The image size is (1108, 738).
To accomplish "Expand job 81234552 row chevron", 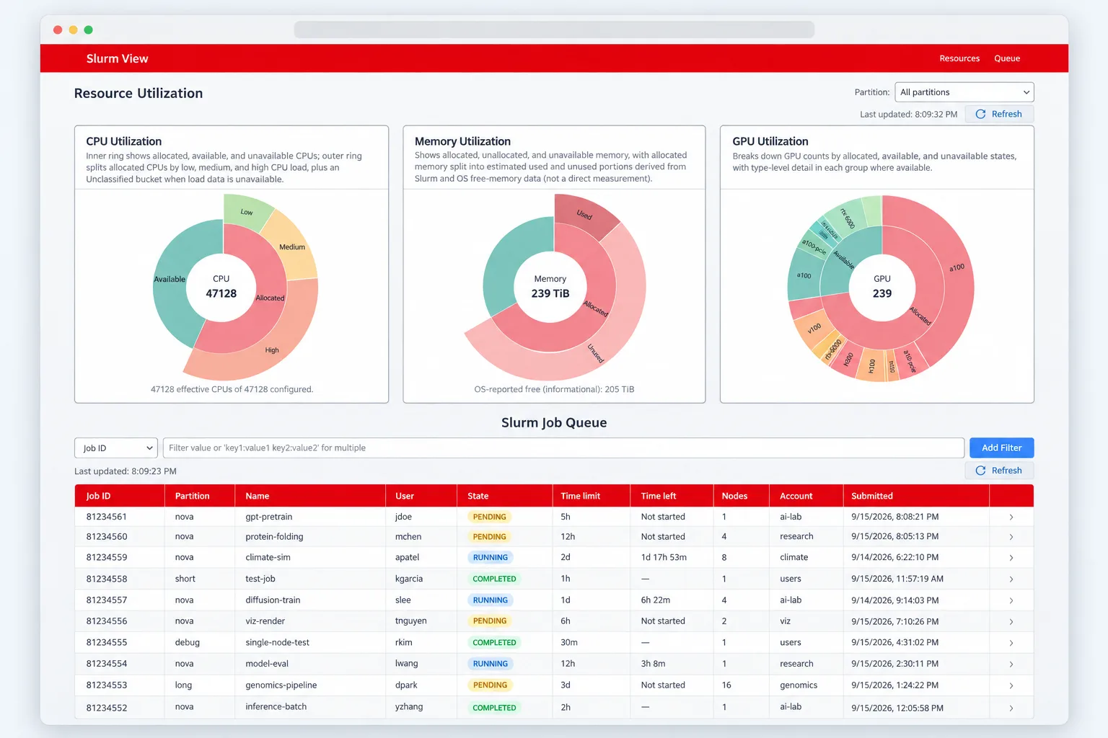I will click(x=1011, y=708).
